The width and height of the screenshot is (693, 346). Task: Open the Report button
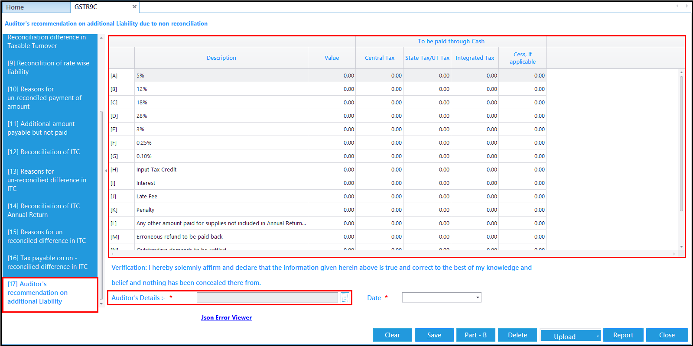pos(623,335)
